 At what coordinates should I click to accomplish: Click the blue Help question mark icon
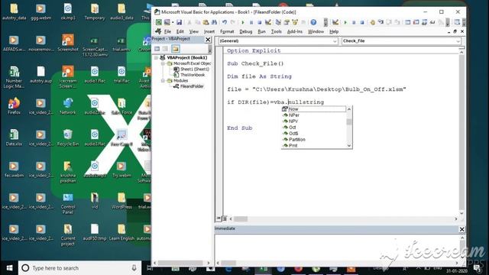pyautogui.click(x=313, y=22)
